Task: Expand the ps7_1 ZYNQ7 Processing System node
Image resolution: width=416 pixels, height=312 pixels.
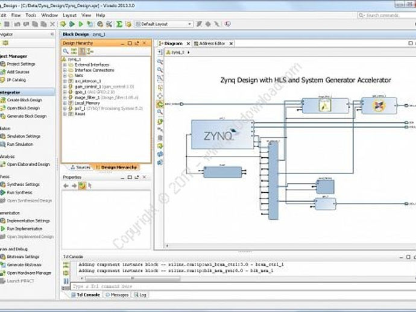Action: point(65,108)
